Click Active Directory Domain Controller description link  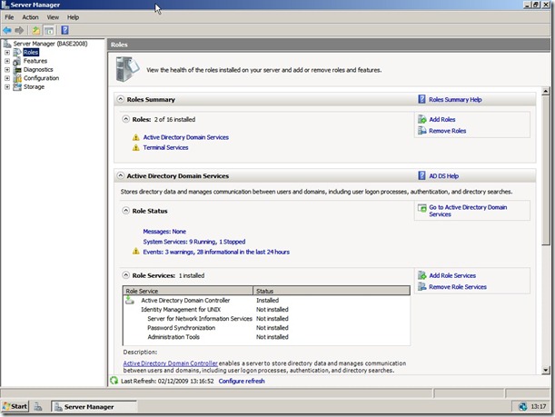170,363
